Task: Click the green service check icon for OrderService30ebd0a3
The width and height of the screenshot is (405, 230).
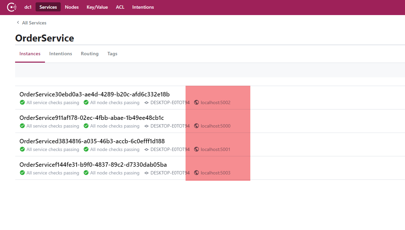Action: pos(22,103)
